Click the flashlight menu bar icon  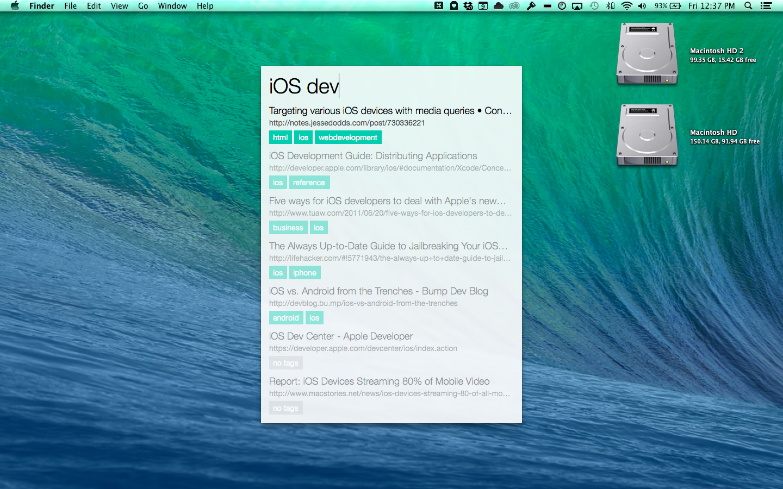(x=531, y=6)
